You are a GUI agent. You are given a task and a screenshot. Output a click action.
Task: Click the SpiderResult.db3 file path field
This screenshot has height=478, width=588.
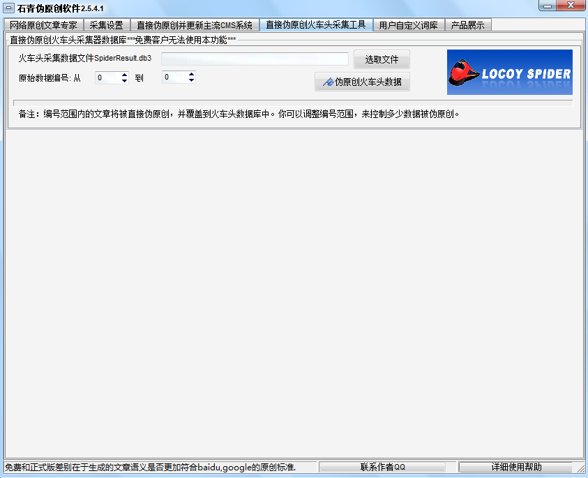tap(255, 59)
